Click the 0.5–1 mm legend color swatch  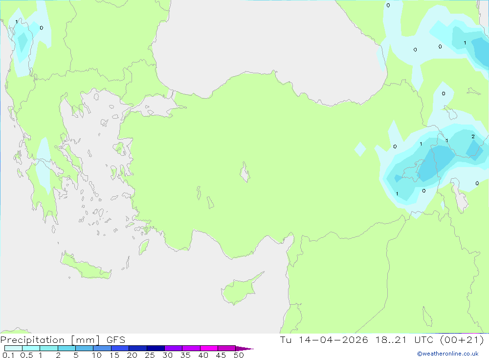pyautogui.click(x=31, y=348)
